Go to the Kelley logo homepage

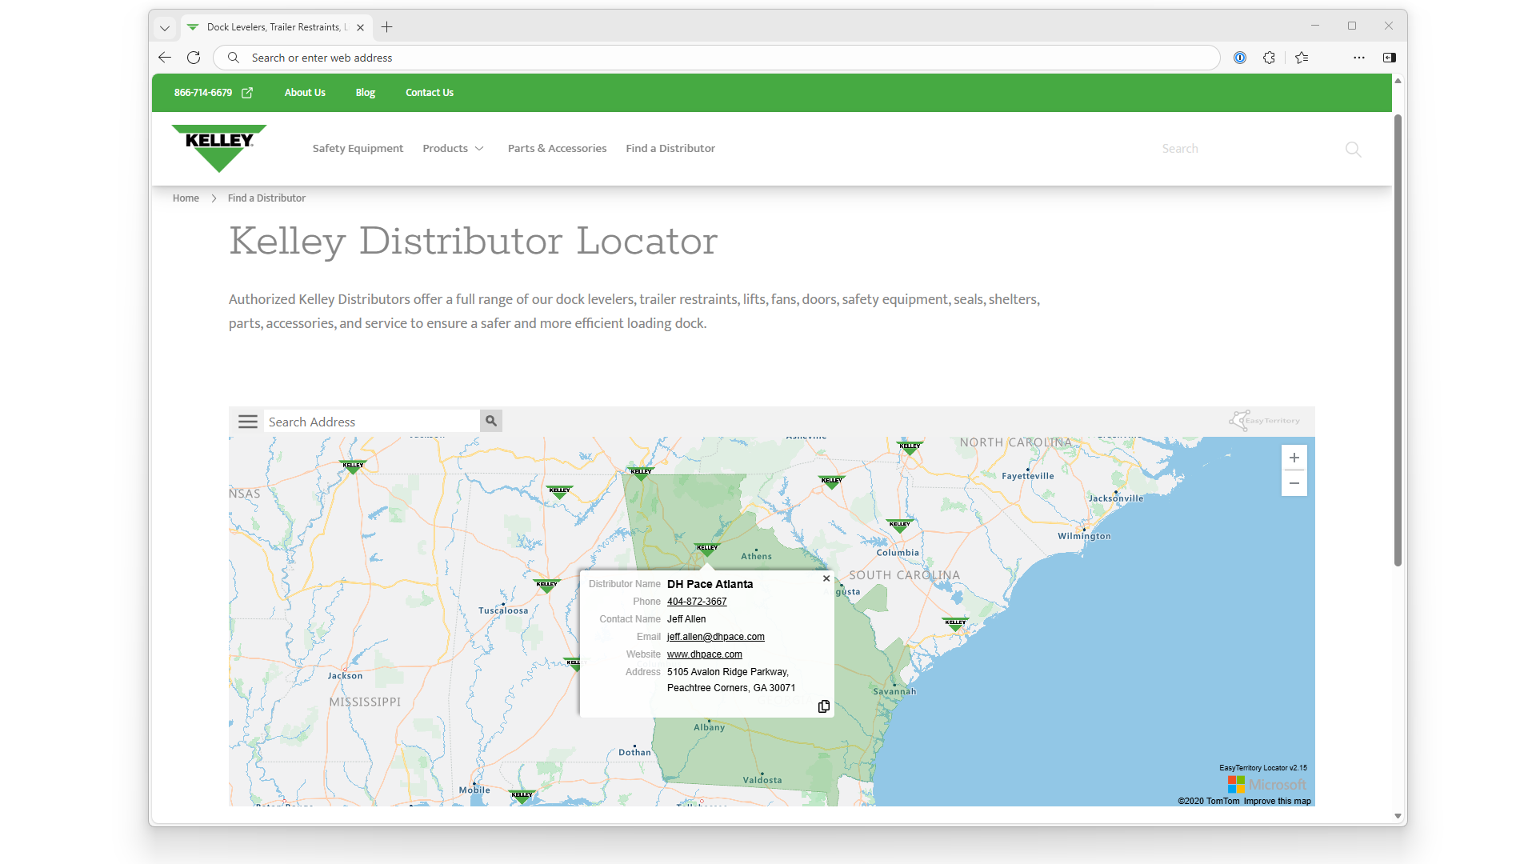tap(218, 148)
